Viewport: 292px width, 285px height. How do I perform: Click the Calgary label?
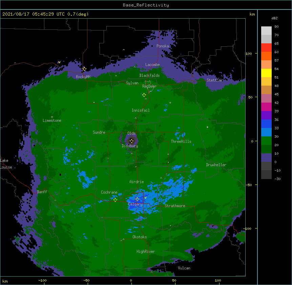(x=135, y=204)
